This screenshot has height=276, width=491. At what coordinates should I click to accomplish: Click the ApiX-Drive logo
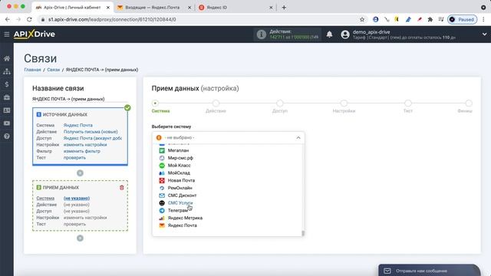pos(34,34)
